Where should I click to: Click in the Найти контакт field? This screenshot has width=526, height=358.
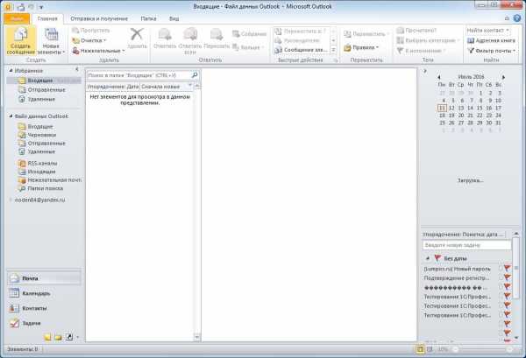click(488, 31)
